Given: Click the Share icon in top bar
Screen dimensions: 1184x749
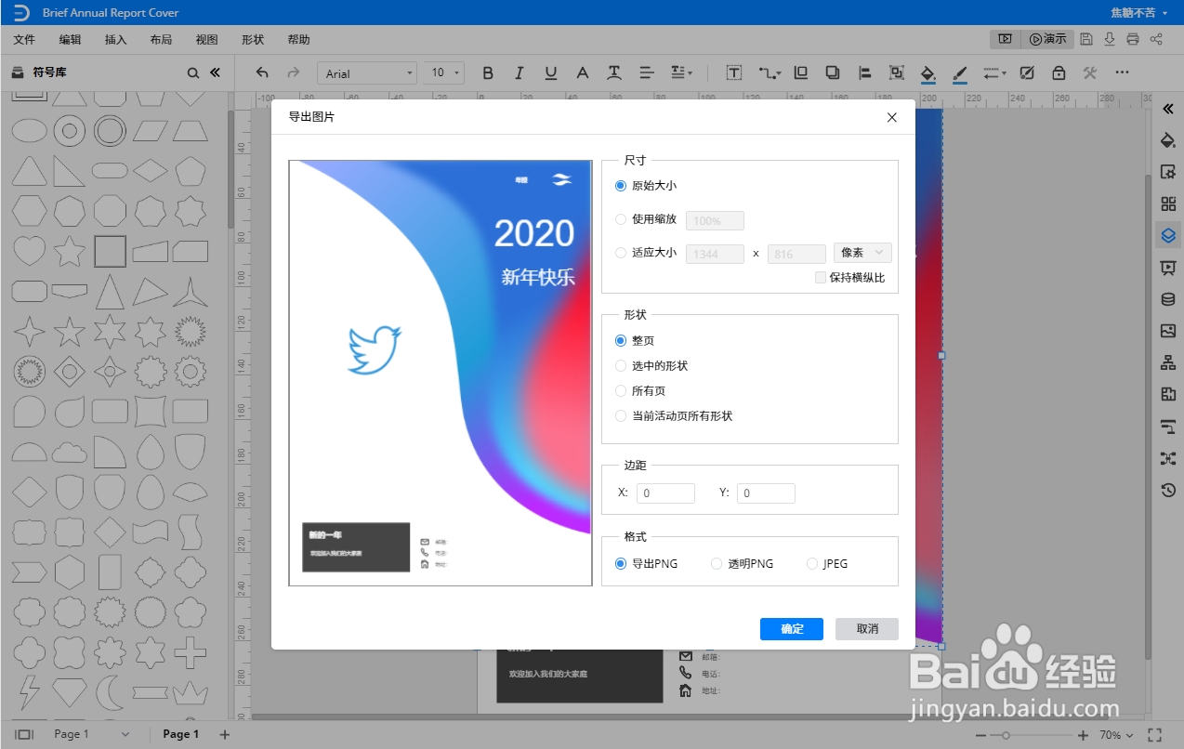Looking at the screenshot, I should (1156, 39).
